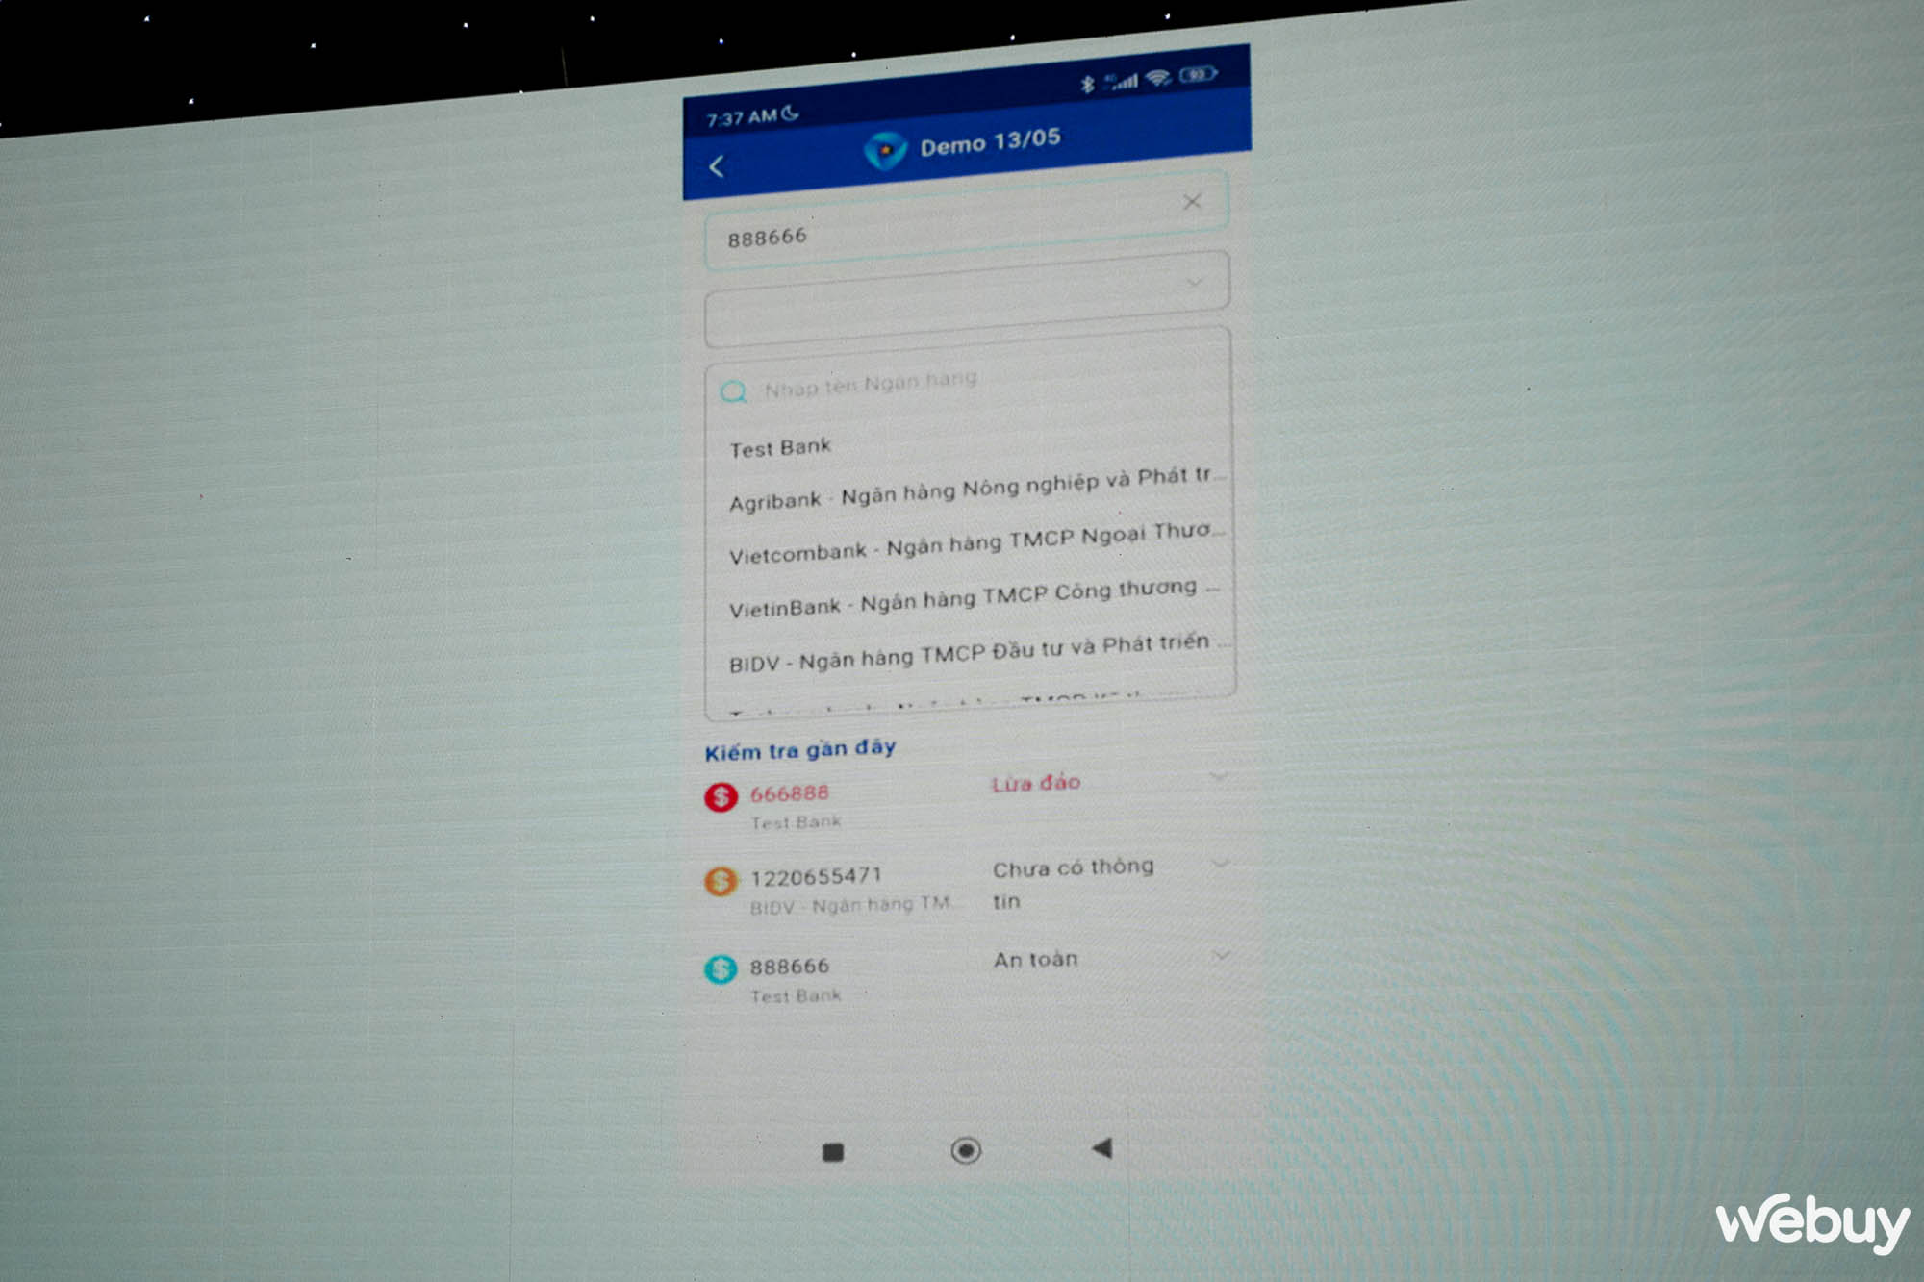Pick VietinBank from the bank list

coord(974,598)
